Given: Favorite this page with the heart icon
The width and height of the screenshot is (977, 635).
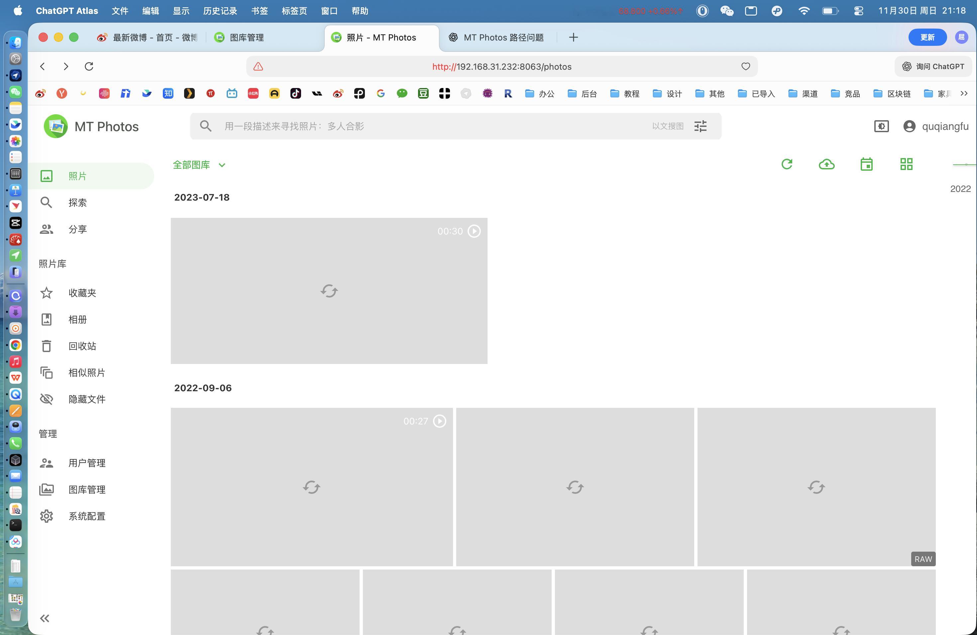Looking at the screenshot, I should (745, 66).
